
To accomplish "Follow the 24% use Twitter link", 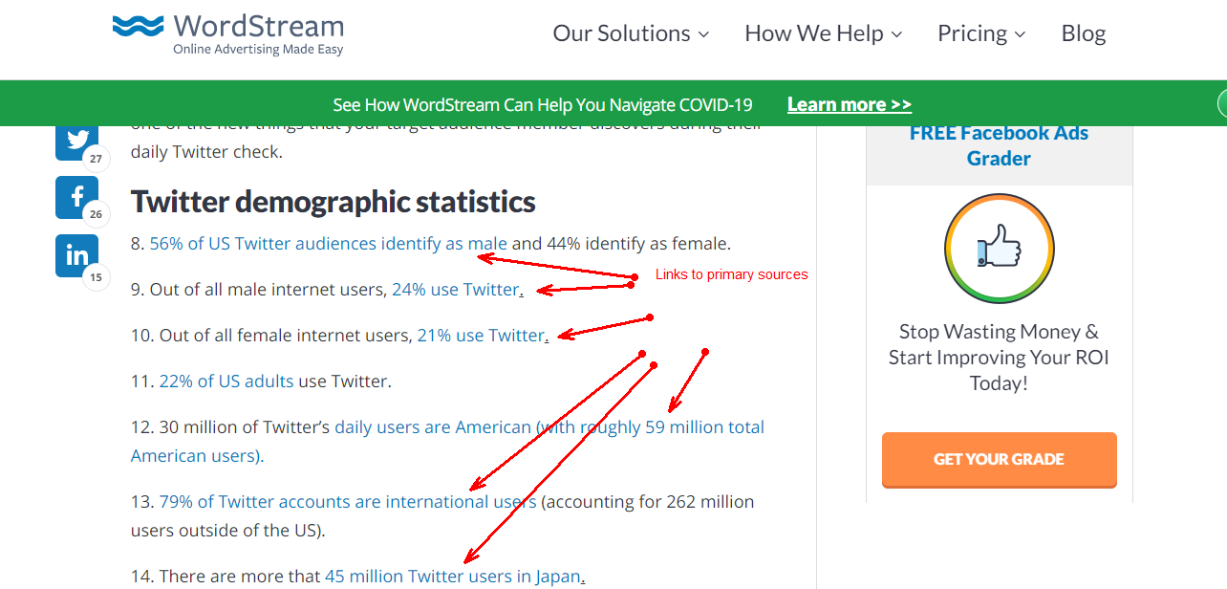I will pyautogui.click(x=455, y=289).
